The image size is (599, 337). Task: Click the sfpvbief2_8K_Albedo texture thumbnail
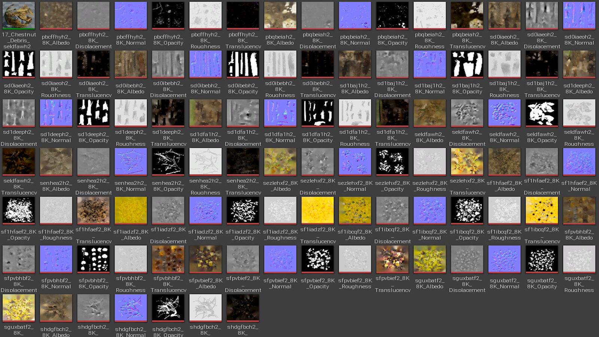click(x=206, y=259)
